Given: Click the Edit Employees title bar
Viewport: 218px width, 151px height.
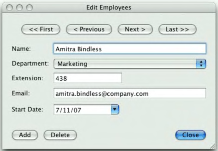Looking at the screenshot, I should pos(109,7).
